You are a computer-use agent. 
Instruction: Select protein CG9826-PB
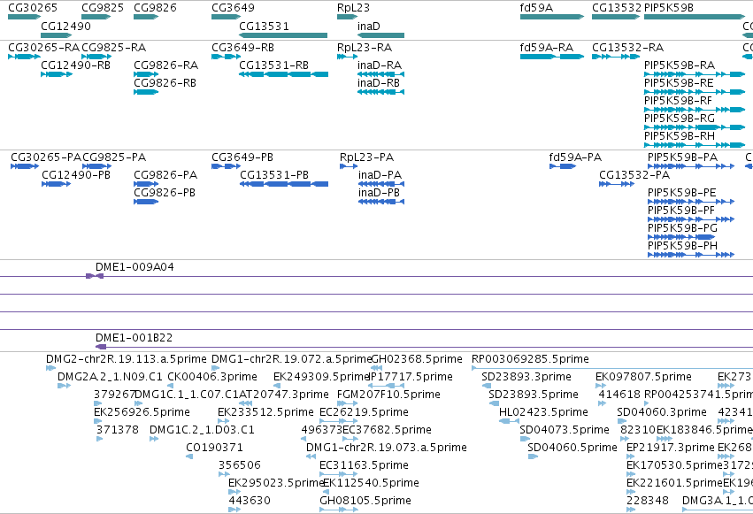point(146,202)
